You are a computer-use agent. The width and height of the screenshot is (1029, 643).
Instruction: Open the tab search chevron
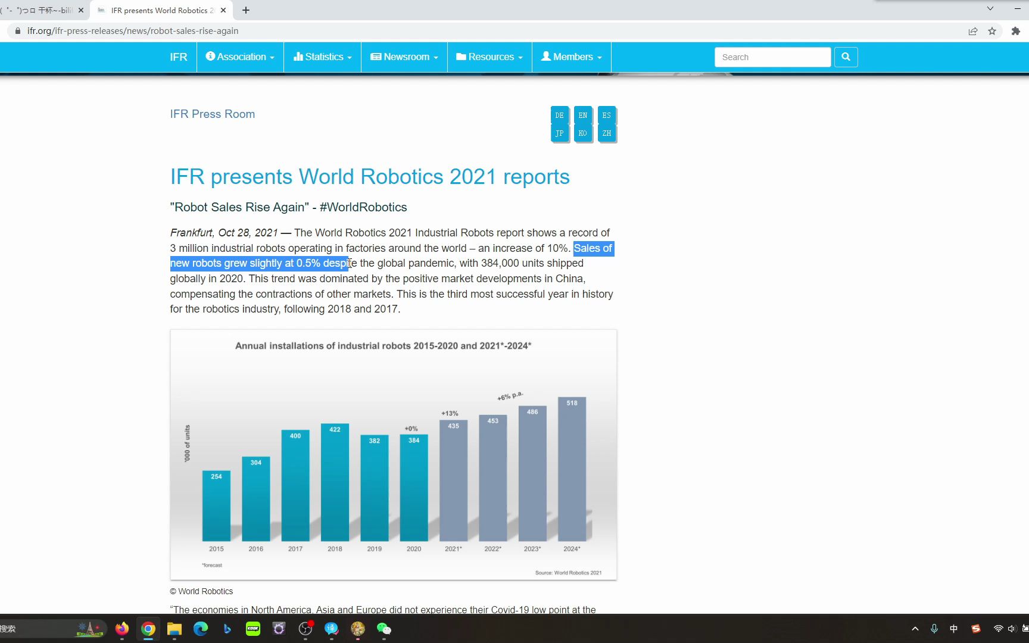coord(990,8)
